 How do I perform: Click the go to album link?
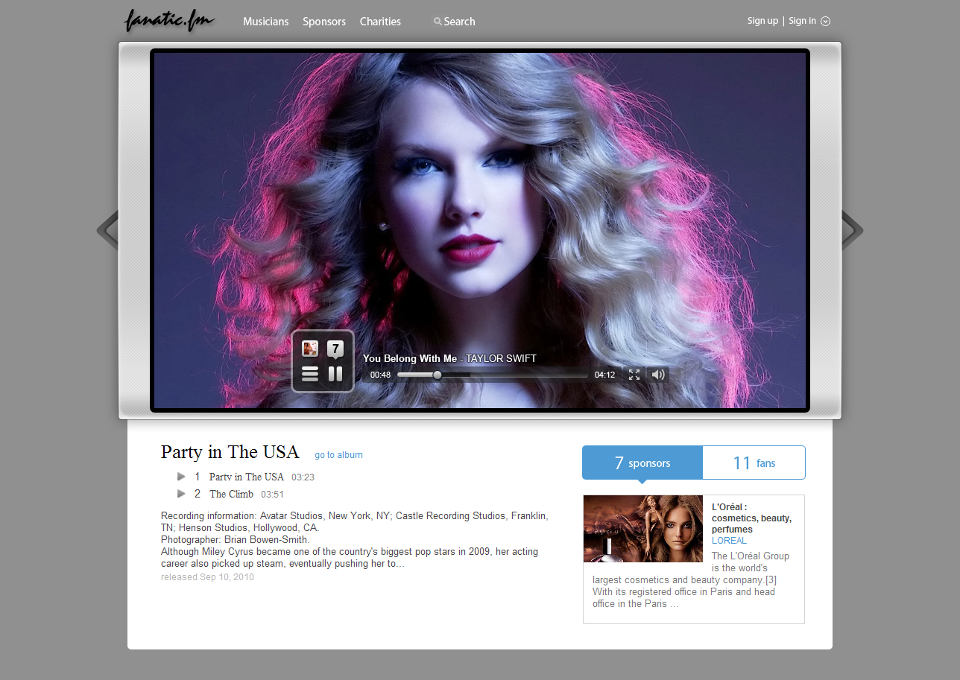tap(338, 455)
